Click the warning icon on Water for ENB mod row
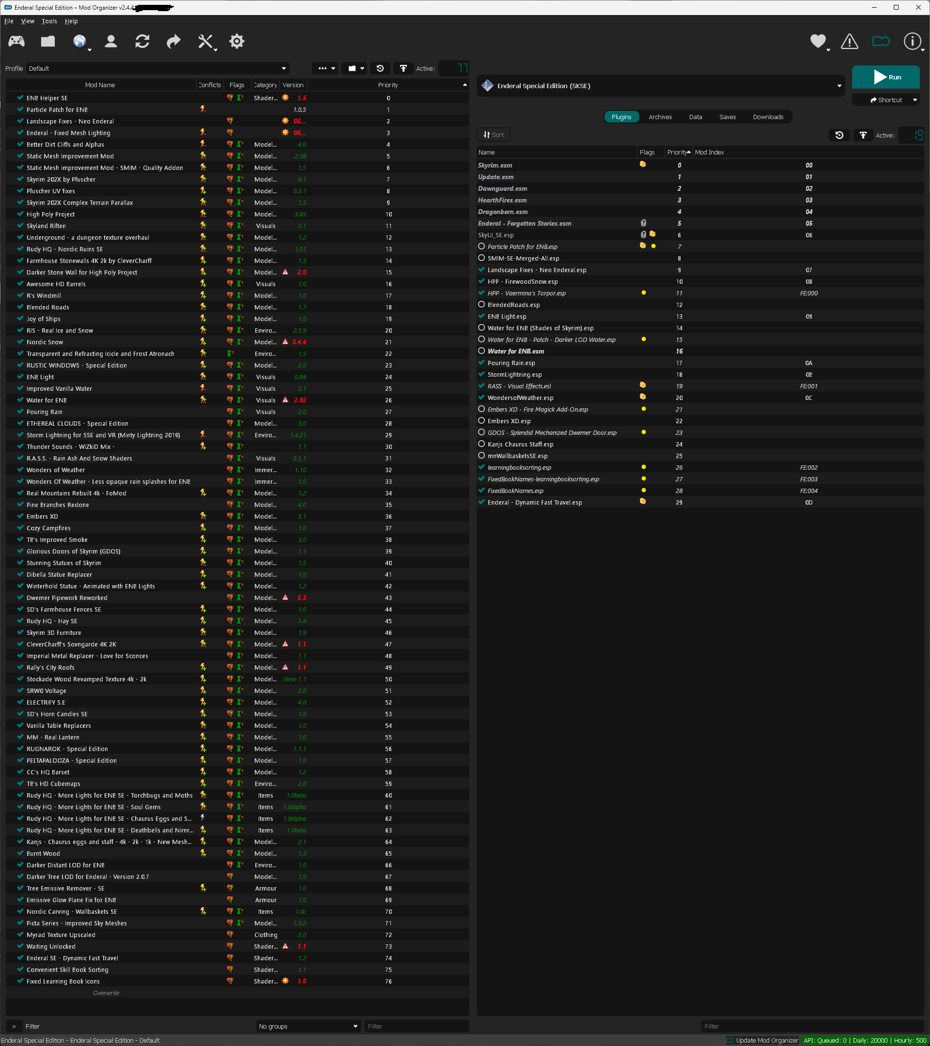 (286, 400)
